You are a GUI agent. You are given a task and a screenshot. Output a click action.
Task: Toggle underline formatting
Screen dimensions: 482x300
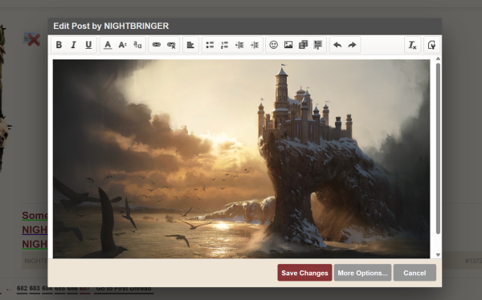[x=88, y=45]
